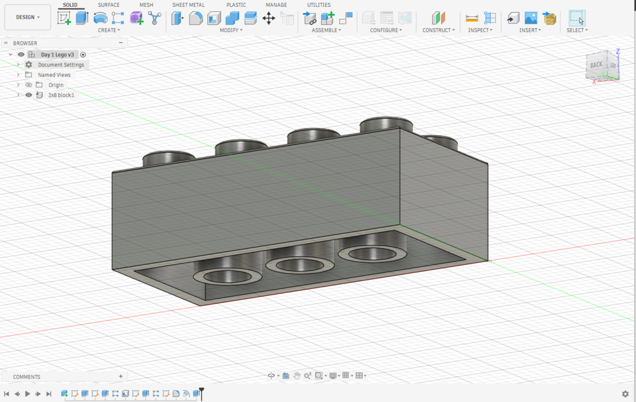Open the MODIFY dropdown menu

(231, 30)
